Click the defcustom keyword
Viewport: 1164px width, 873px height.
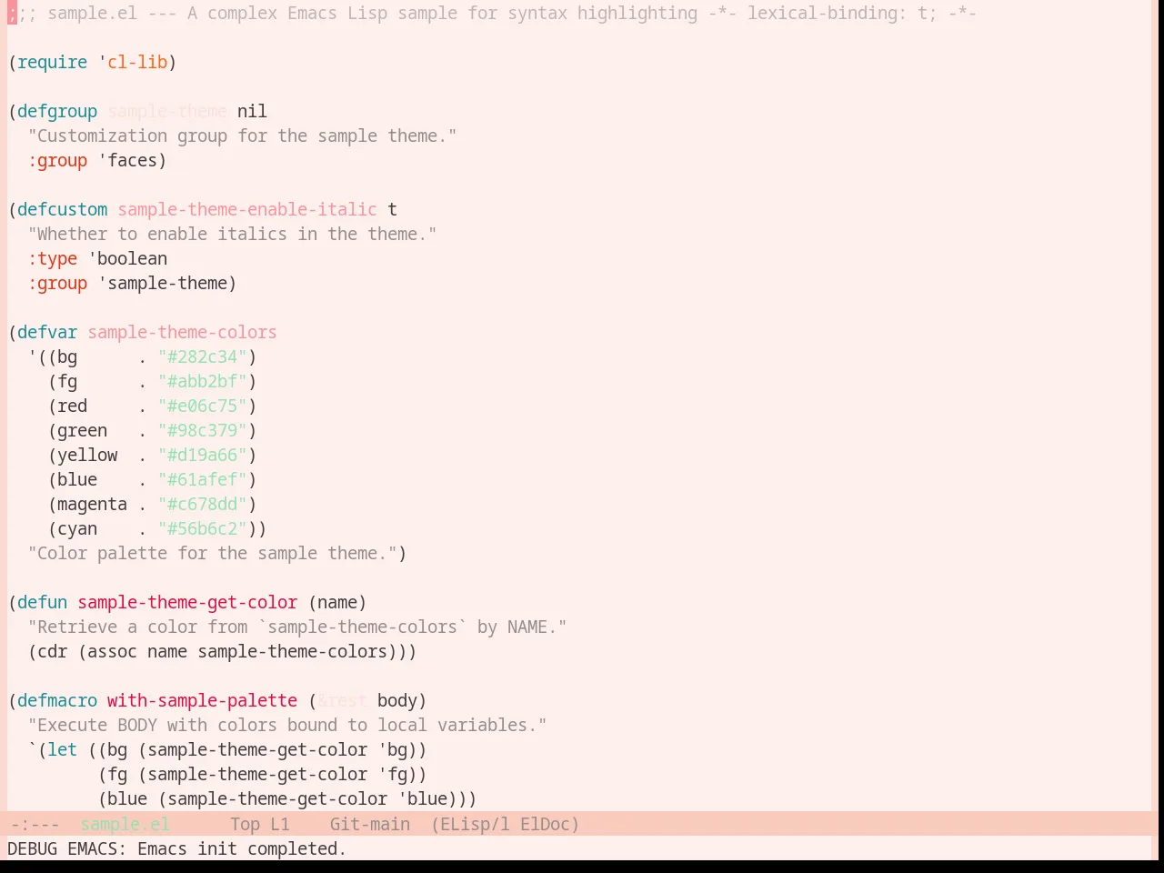tap(62, 209)
